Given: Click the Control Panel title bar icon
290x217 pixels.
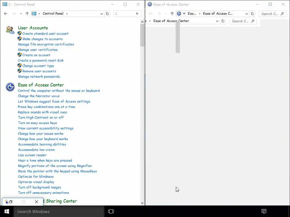Looking at the screenshot, I should [x=5, y=4].
